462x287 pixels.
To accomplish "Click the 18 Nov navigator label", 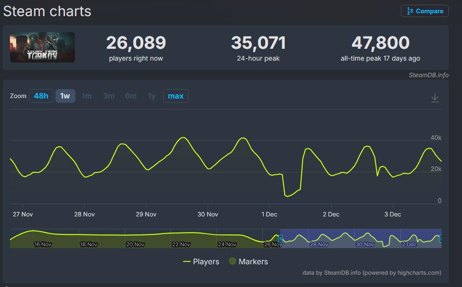I will click(x=89, y=244).
